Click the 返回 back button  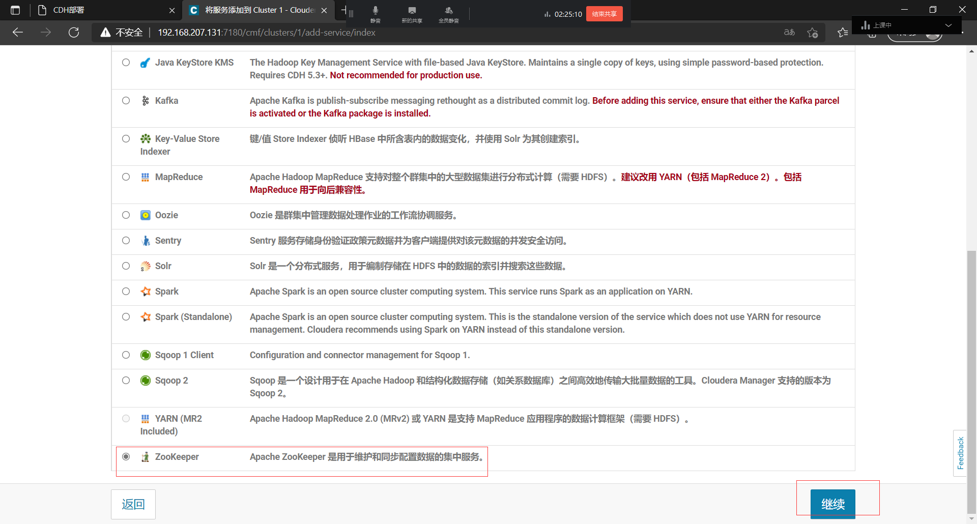point(133,504)
